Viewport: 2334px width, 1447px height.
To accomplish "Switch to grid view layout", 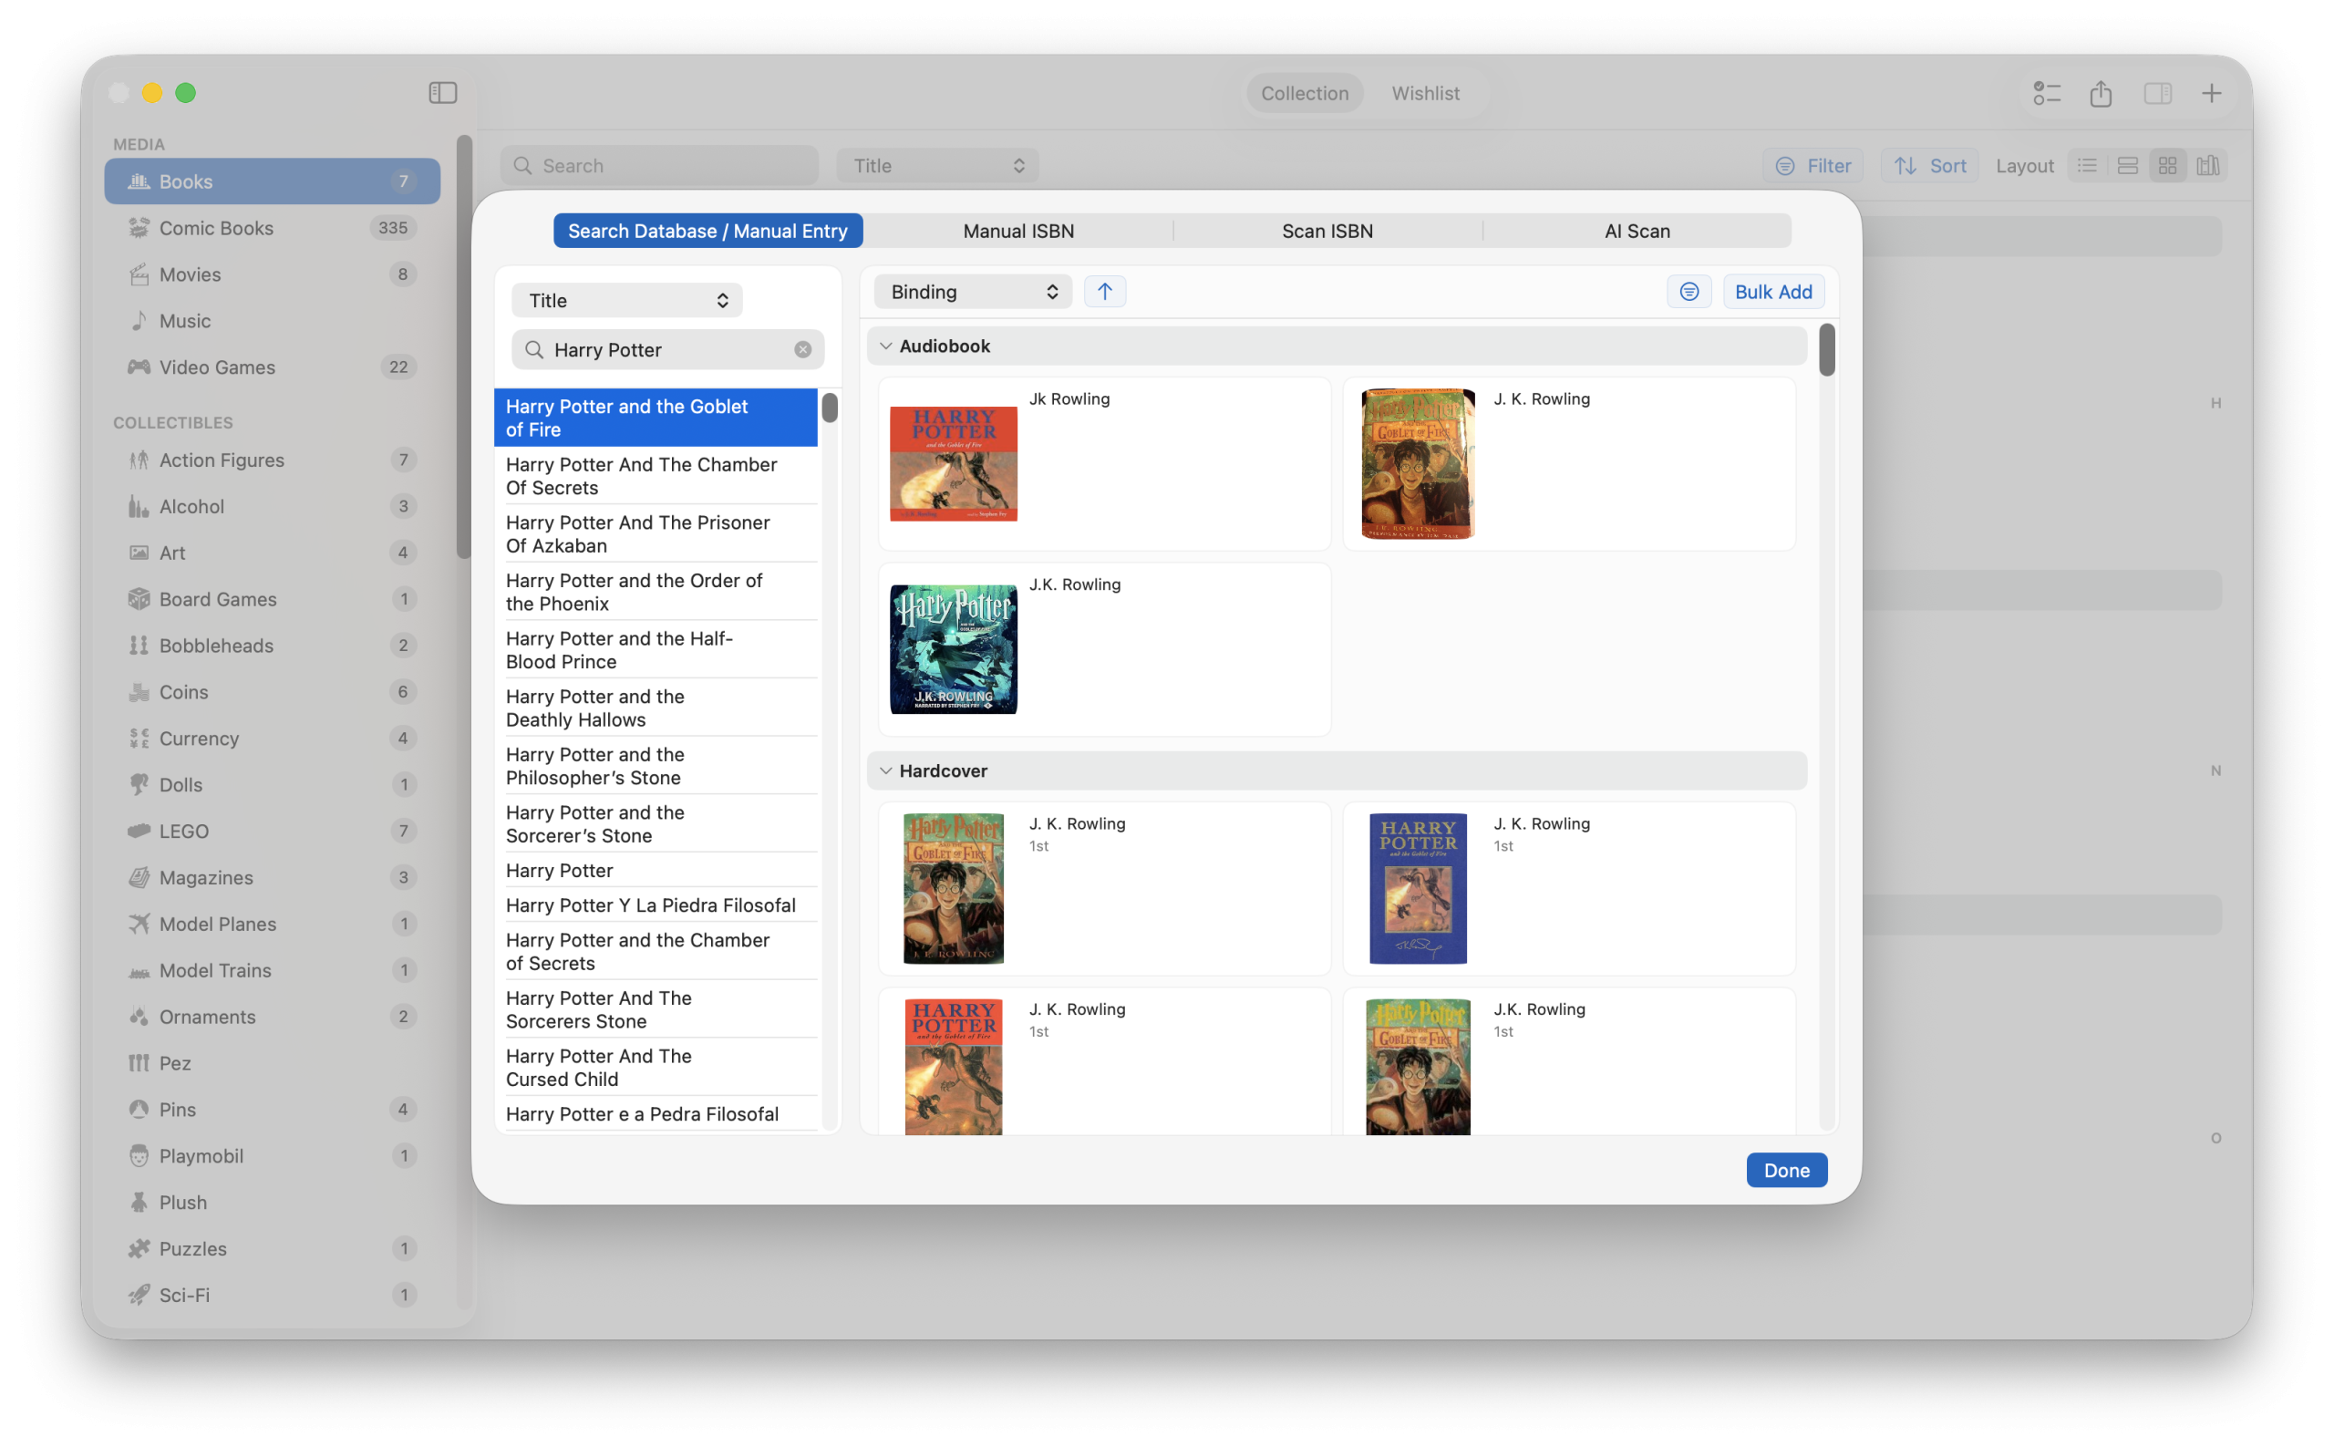I will click(2166, 165).
